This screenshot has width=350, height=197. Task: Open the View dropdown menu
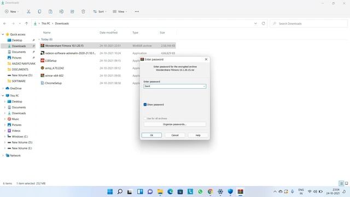[120, 11]
